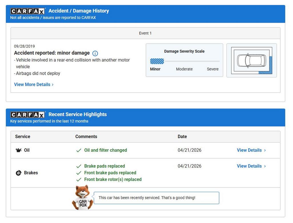
Task: Click the Comments column header
Action: click(86, 137)
